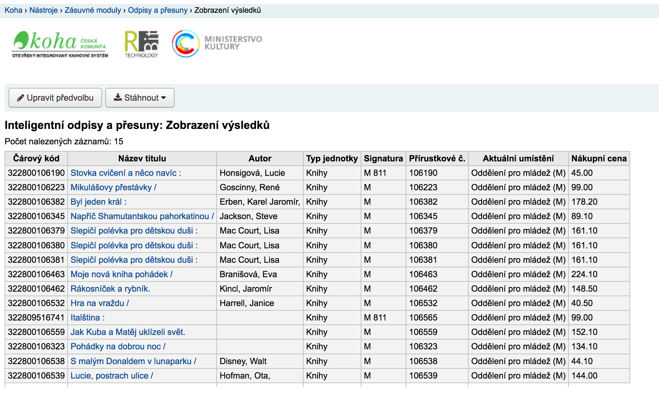This screenshot has width=659, height=393.
Task: Click the Nákupní cena column header
Action: [599, 158]
